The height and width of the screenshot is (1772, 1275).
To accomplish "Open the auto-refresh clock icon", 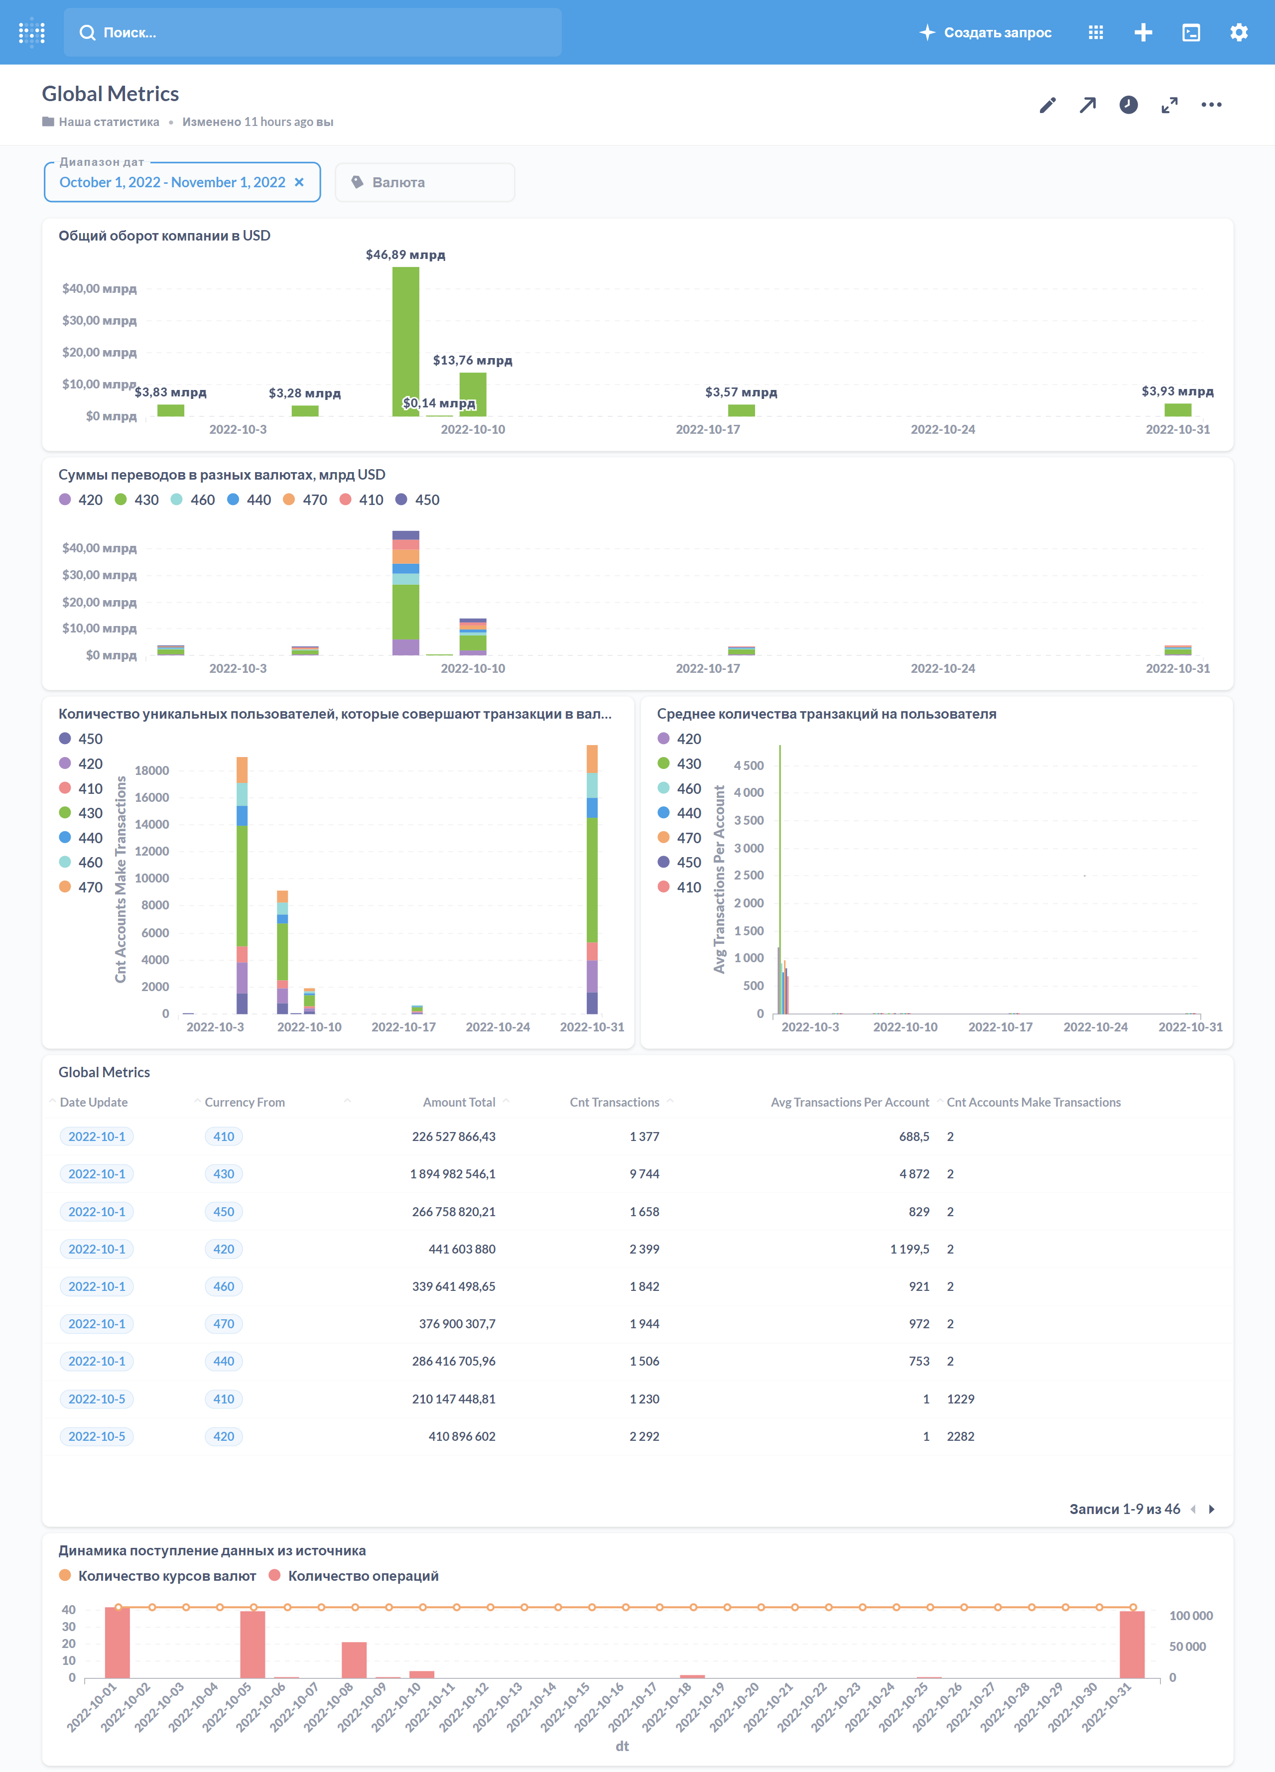I will point(1128,105).
